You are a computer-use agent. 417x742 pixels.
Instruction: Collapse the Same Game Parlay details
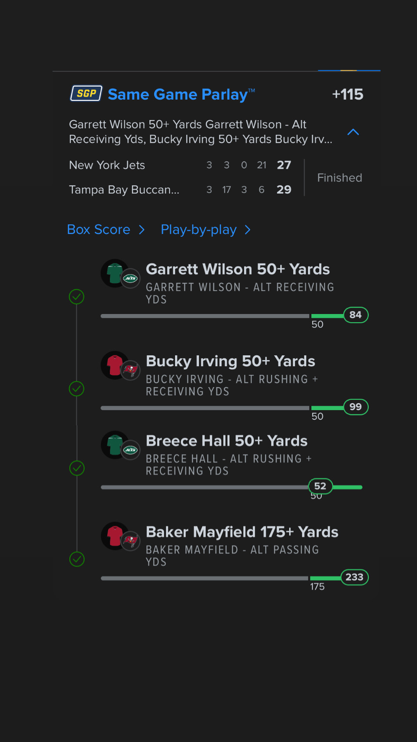click(353, 132)
